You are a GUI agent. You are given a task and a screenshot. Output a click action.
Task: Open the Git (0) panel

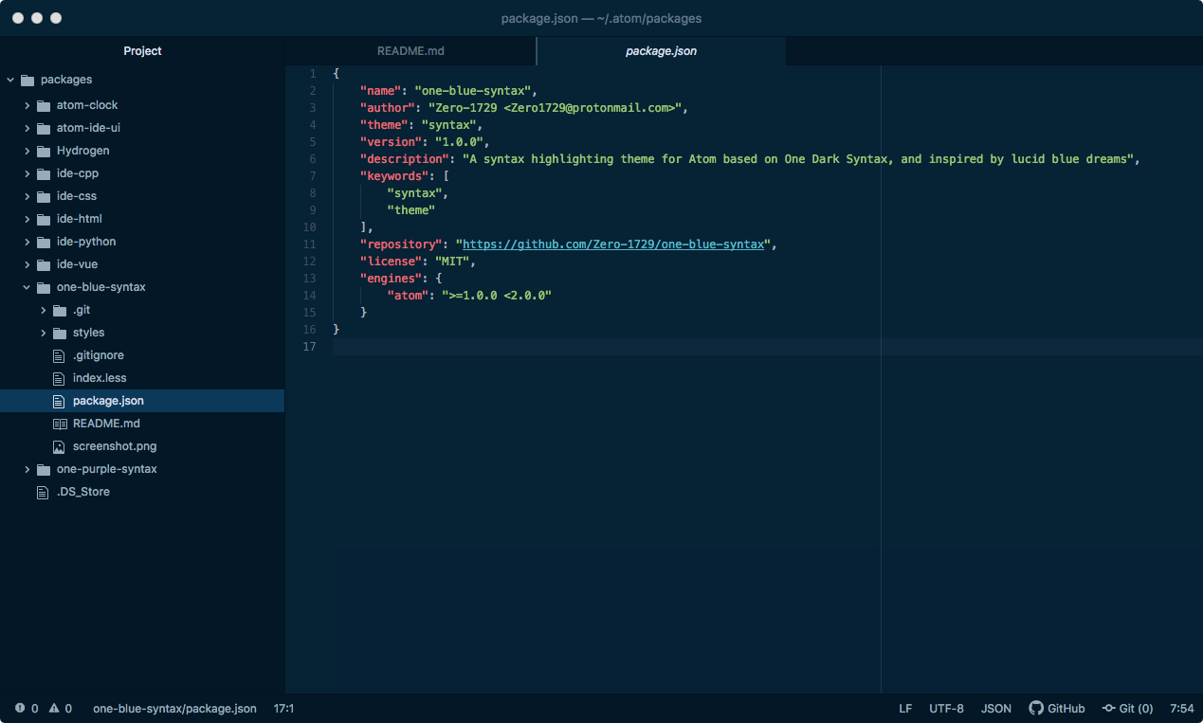coord(1127,708)
